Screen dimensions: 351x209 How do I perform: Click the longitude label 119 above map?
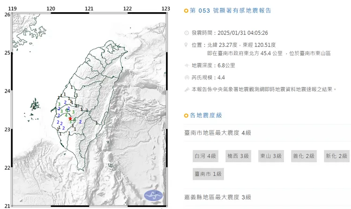[12, 8]
